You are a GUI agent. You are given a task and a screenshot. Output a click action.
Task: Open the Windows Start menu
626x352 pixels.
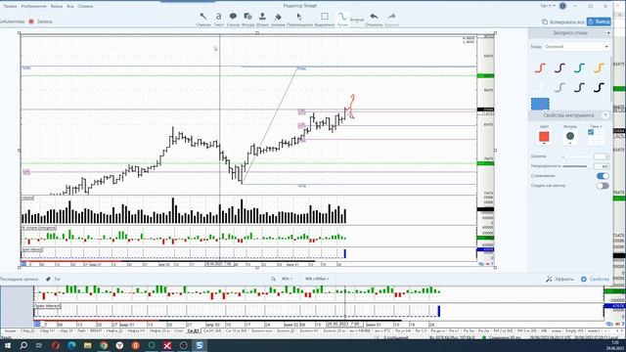[7, 345]
